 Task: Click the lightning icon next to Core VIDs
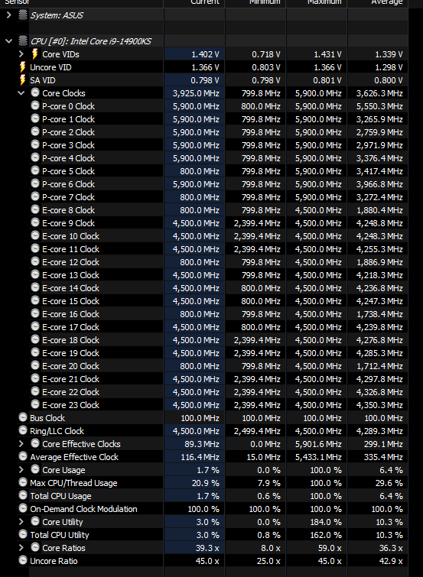click(34, 54)
